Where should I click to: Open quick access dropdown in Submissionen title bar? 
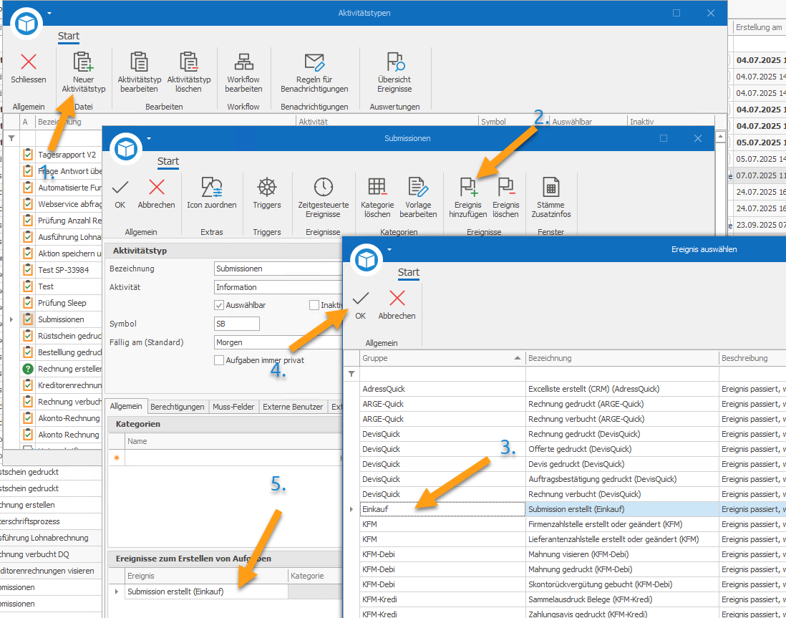point(148,138)
